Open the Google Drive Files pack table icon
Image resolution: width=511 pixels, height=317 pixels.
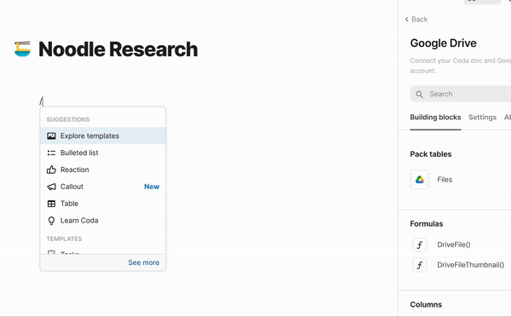[x=419, y=179]
